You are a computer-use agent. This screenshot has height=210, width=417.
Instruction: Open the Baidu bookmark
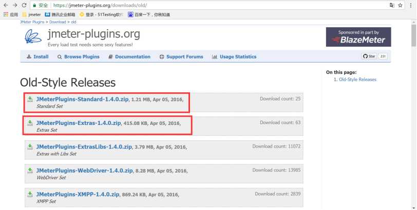click(x=149, y=14)
